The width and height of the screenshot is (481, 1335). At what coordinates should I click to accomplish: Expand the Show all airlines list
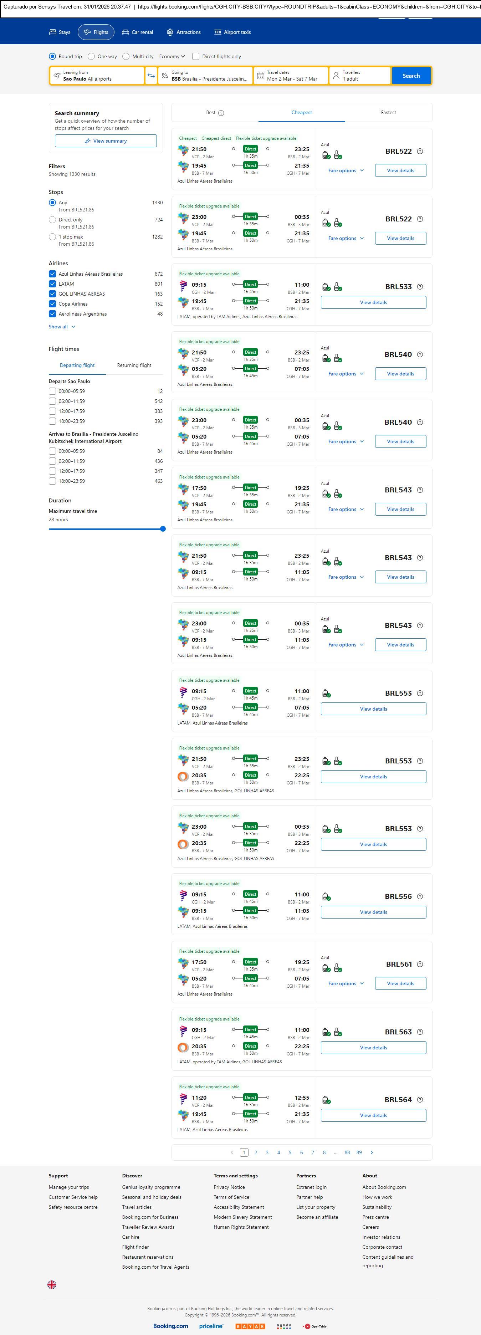62,327
